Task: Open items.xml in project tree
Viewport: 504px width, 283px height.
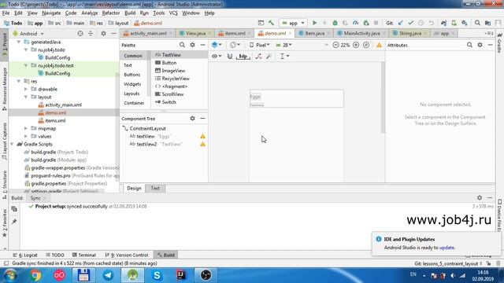Action: pyautogui.click(x=55, y=120)
